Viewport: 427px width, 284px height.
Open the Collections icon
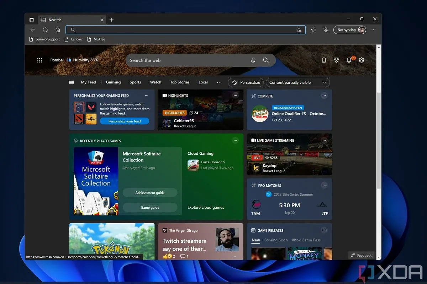pos(326,30)
